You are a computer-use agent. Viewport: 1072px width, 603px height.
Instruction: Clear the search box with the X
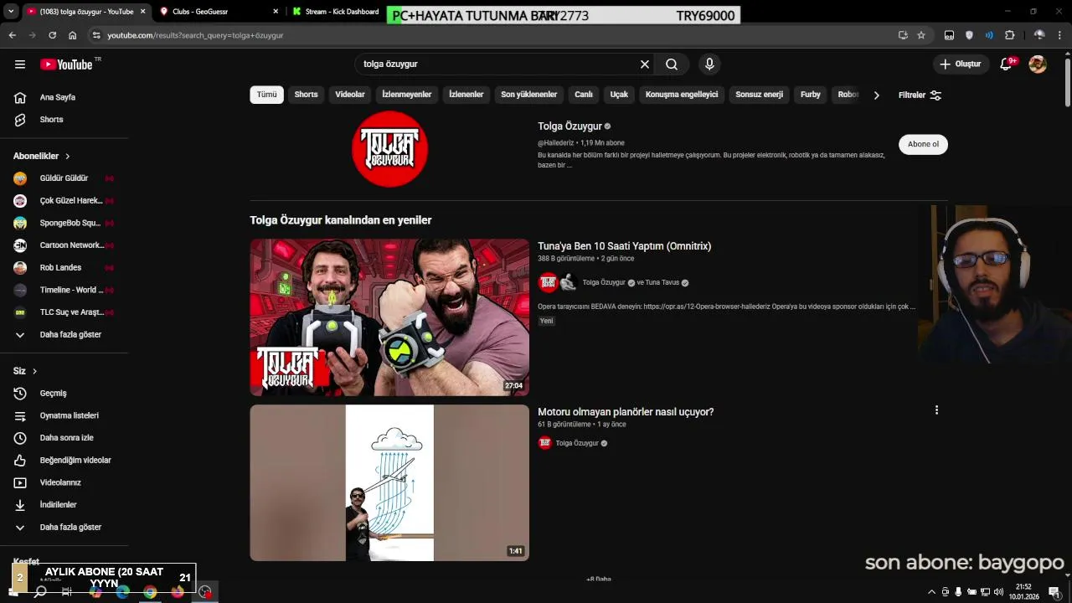(645, 64)
